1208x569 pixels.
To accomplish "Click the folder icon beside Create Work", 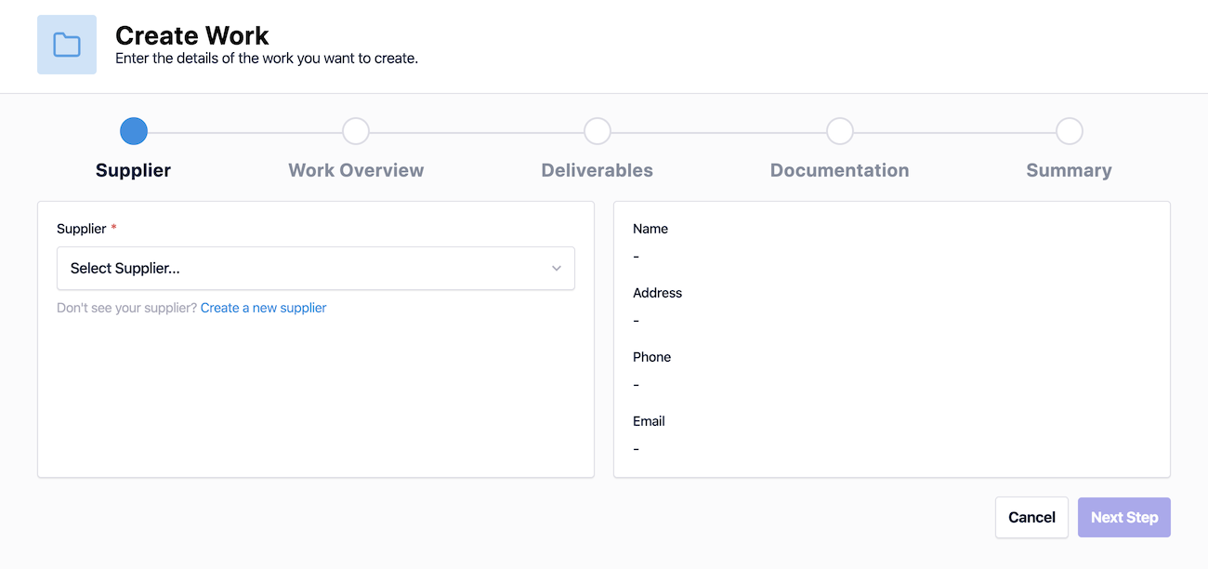I will pos(67,45).
